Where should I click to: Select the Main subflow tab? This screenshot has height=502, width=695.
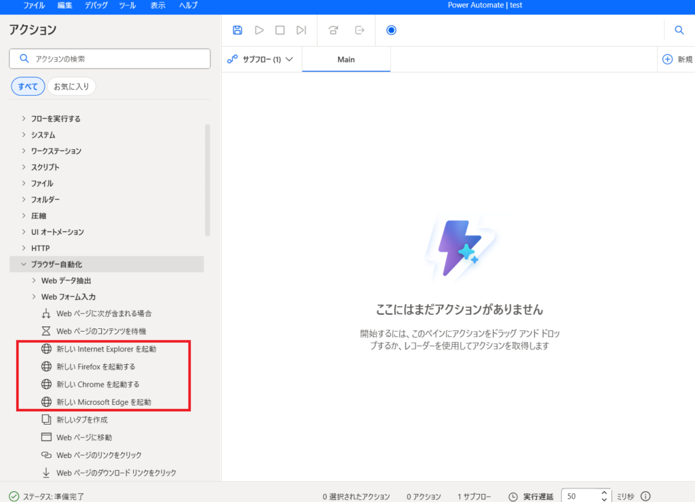coord(346,60)
